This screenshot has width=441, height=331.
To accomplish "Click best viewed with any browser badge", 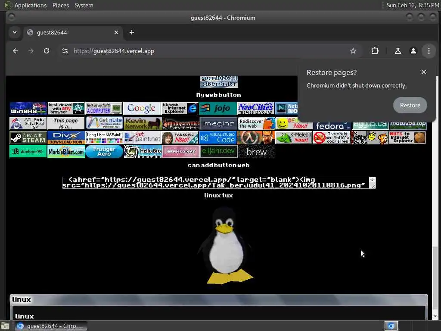I will coord(66,108).
